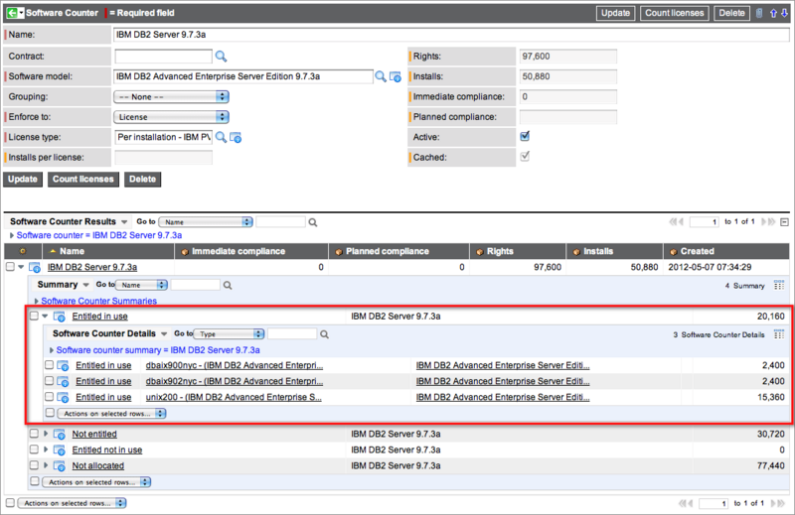The height and width of the screenshot is (515, 795).
Task: Sort by Immediate compliance column
Action: (x=238, y=252)
